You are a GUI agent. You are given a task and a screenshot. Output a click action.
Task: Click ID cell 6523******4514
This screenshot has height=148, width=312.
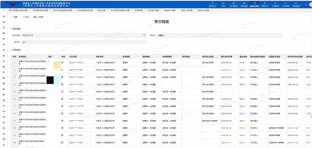pos(76,128)
